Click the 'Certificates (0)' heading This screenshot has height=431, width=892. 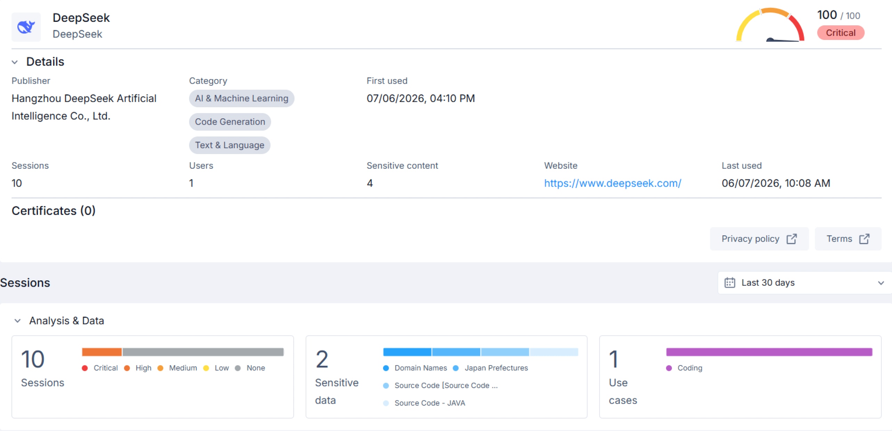pos(54,211)
